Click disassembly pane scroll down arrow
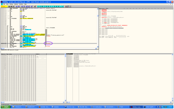This screenshot has width=174, height=109. (x=98, y=47)
